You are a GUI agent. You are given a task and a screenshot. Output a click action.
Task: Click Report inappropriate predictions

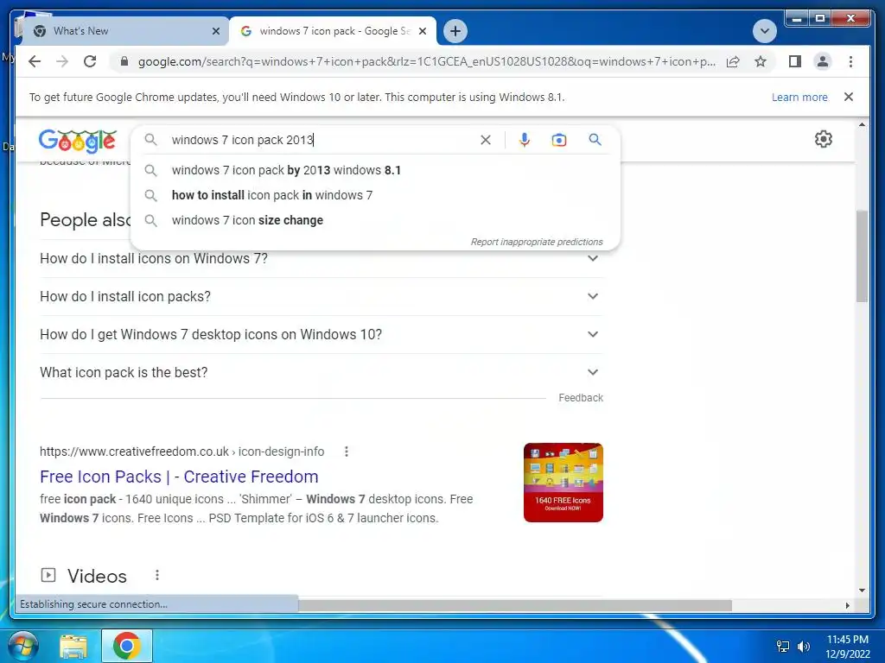[x=537, y=242]
